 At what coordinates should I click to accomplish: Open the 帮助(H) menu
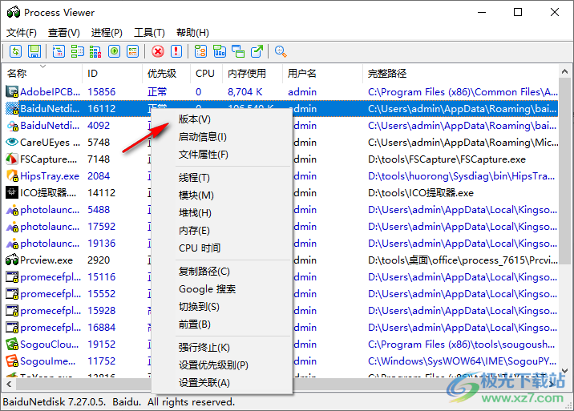[x=192, y=33]
